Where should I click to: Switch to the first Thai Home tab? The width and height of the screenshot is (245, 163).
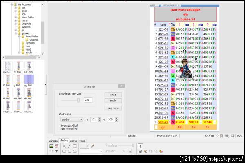[x=53, y=141]
